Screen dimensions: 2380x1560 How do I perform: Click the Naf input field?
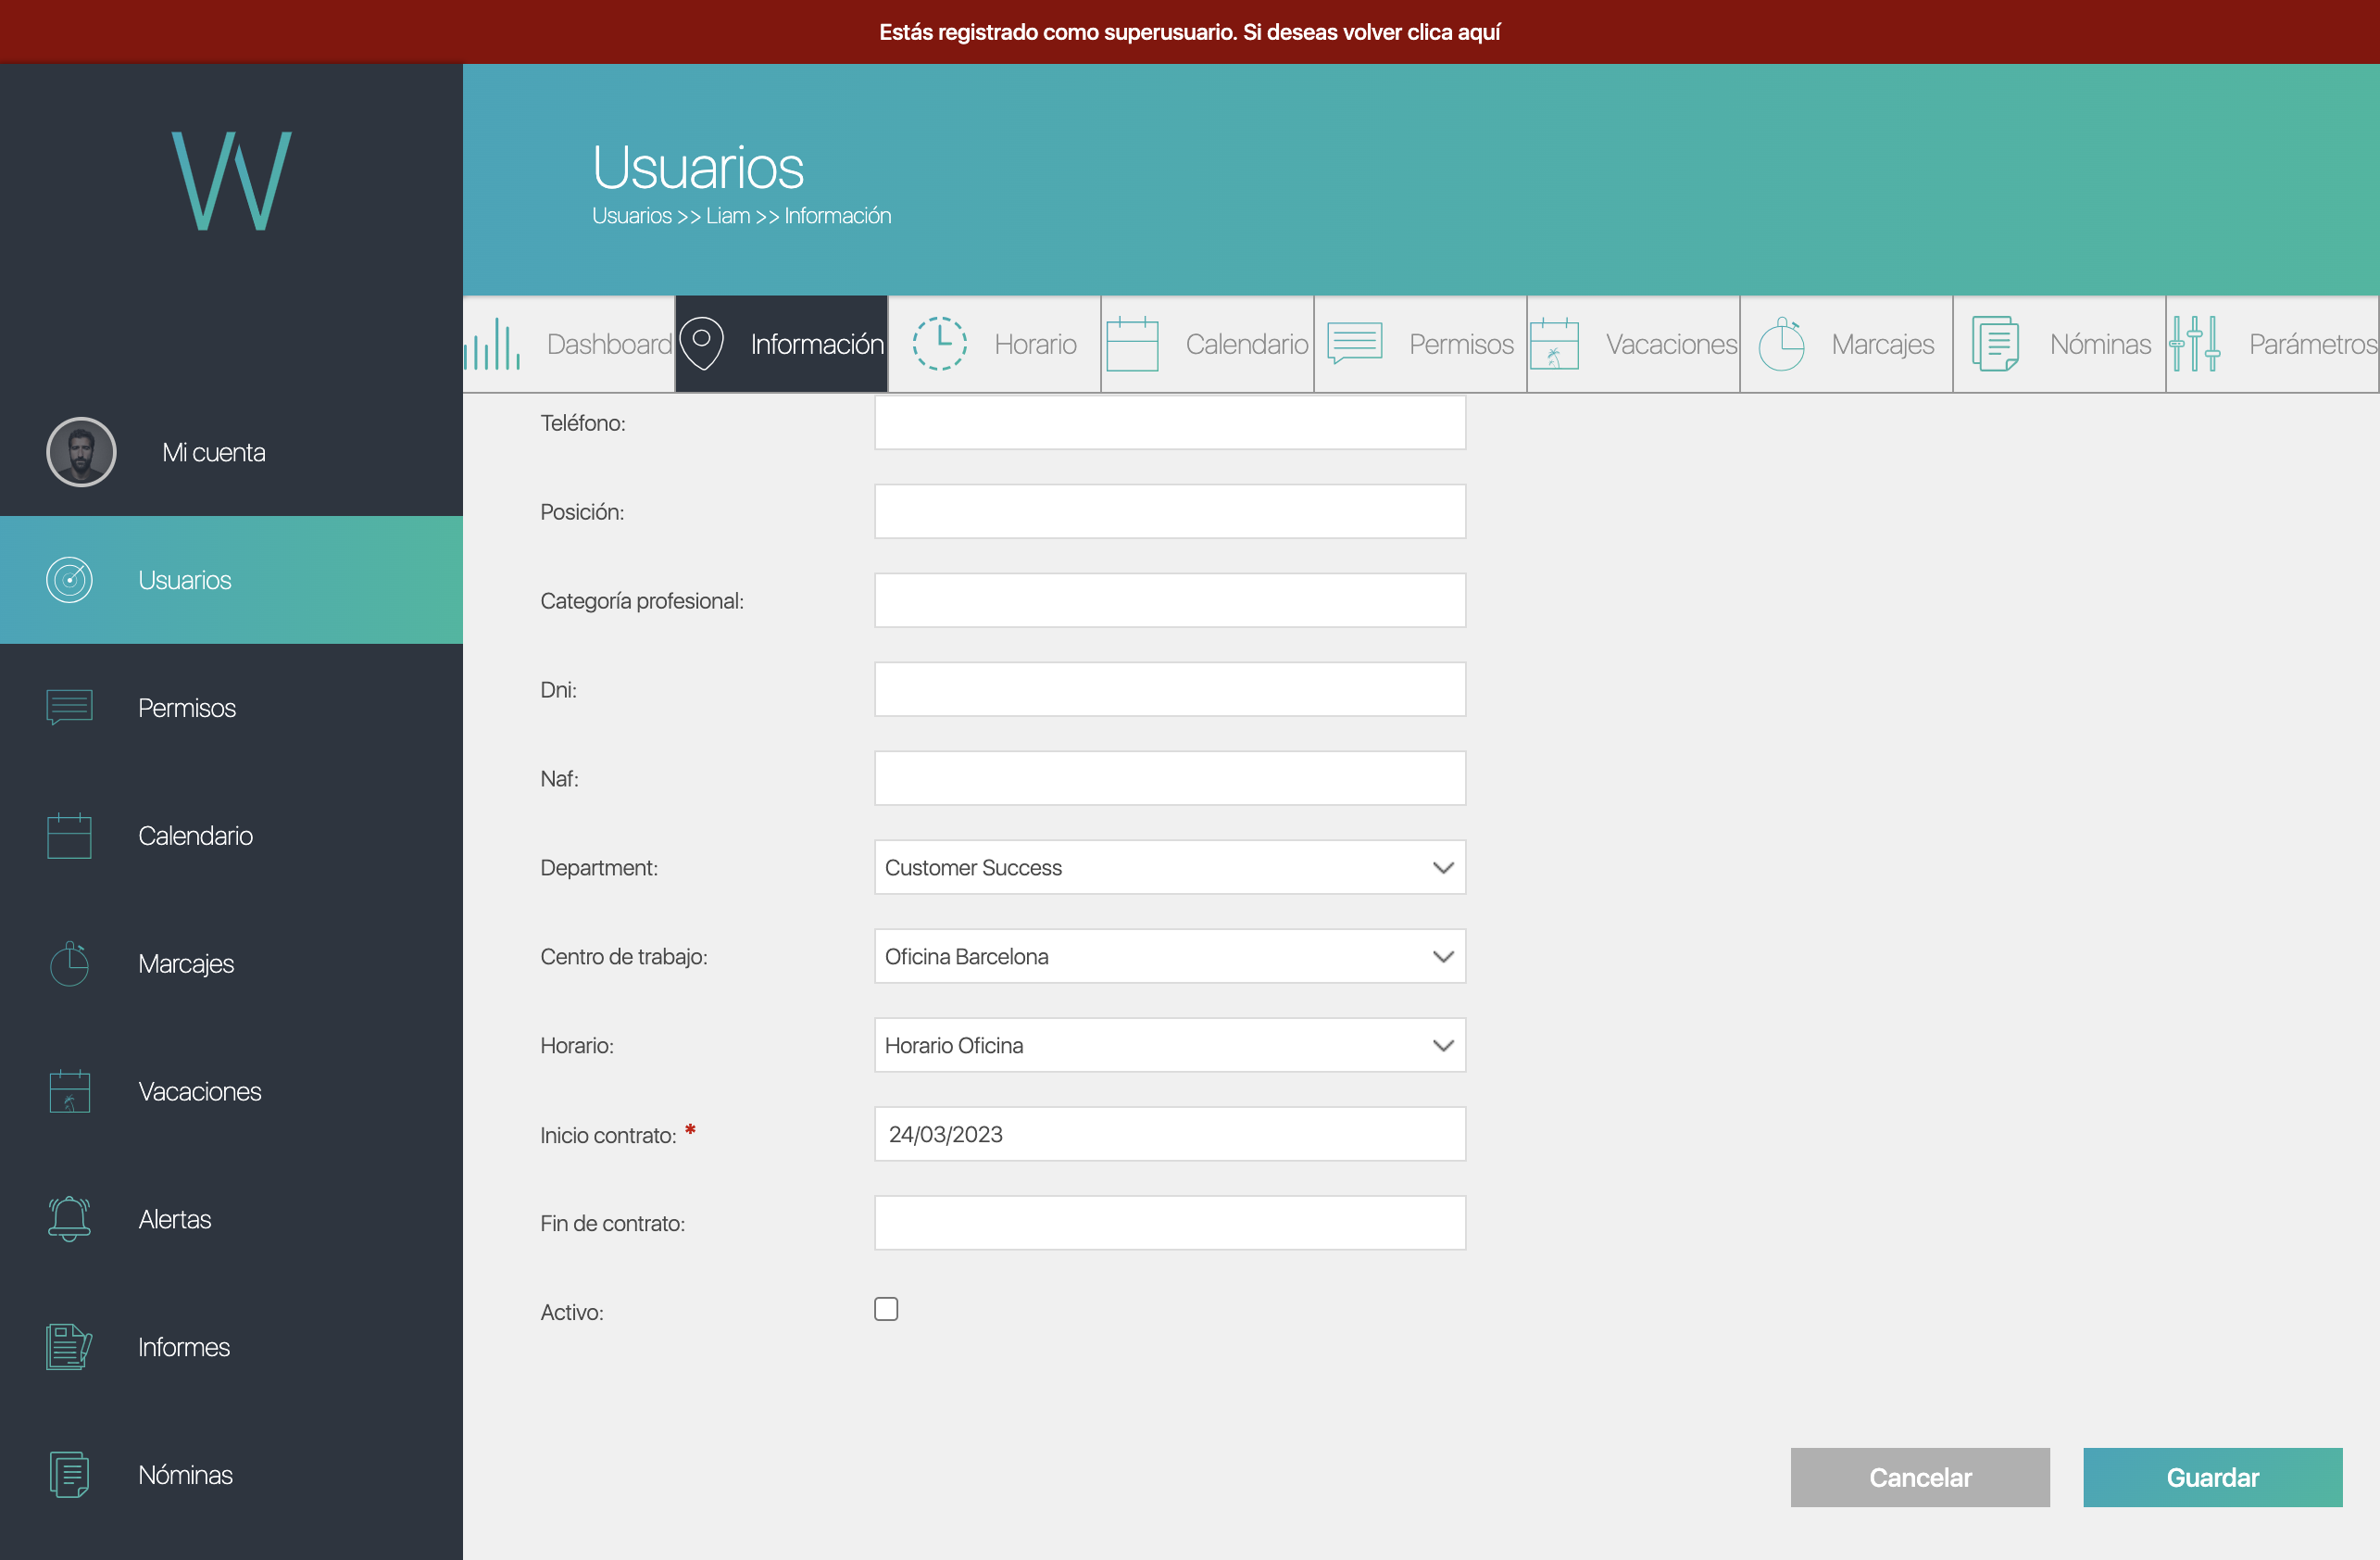[1170, 778]
